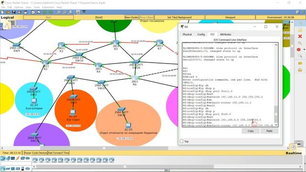
Task: Open the Edit menu
Action: [x=10, y=7]
